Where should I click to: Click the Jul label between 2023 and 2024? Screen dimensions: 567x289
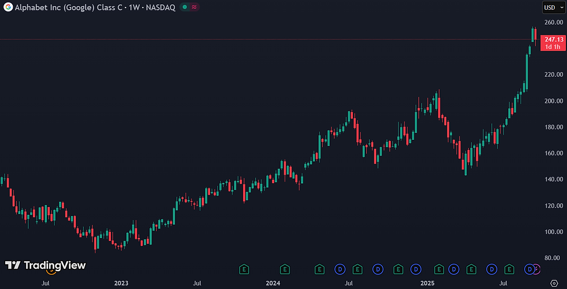[197, 283]
